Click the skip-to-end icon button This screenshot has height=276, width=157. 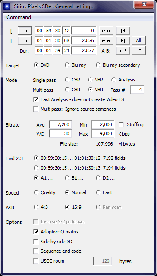coord(123,40)
